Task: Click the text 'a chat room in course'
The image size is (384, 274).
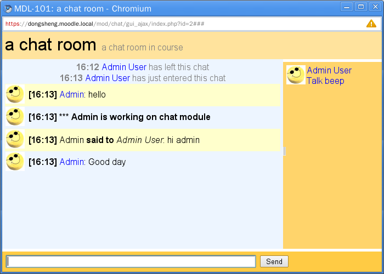Action: pos(142,47)
